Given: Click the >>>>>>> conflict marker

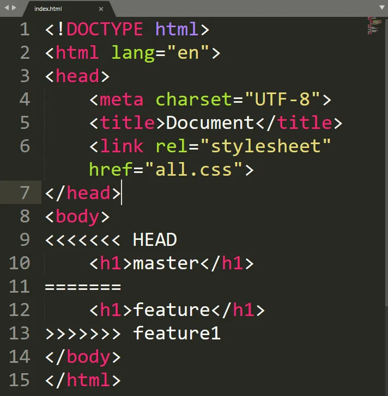Looking at the screenshot, I should point(83,333).
